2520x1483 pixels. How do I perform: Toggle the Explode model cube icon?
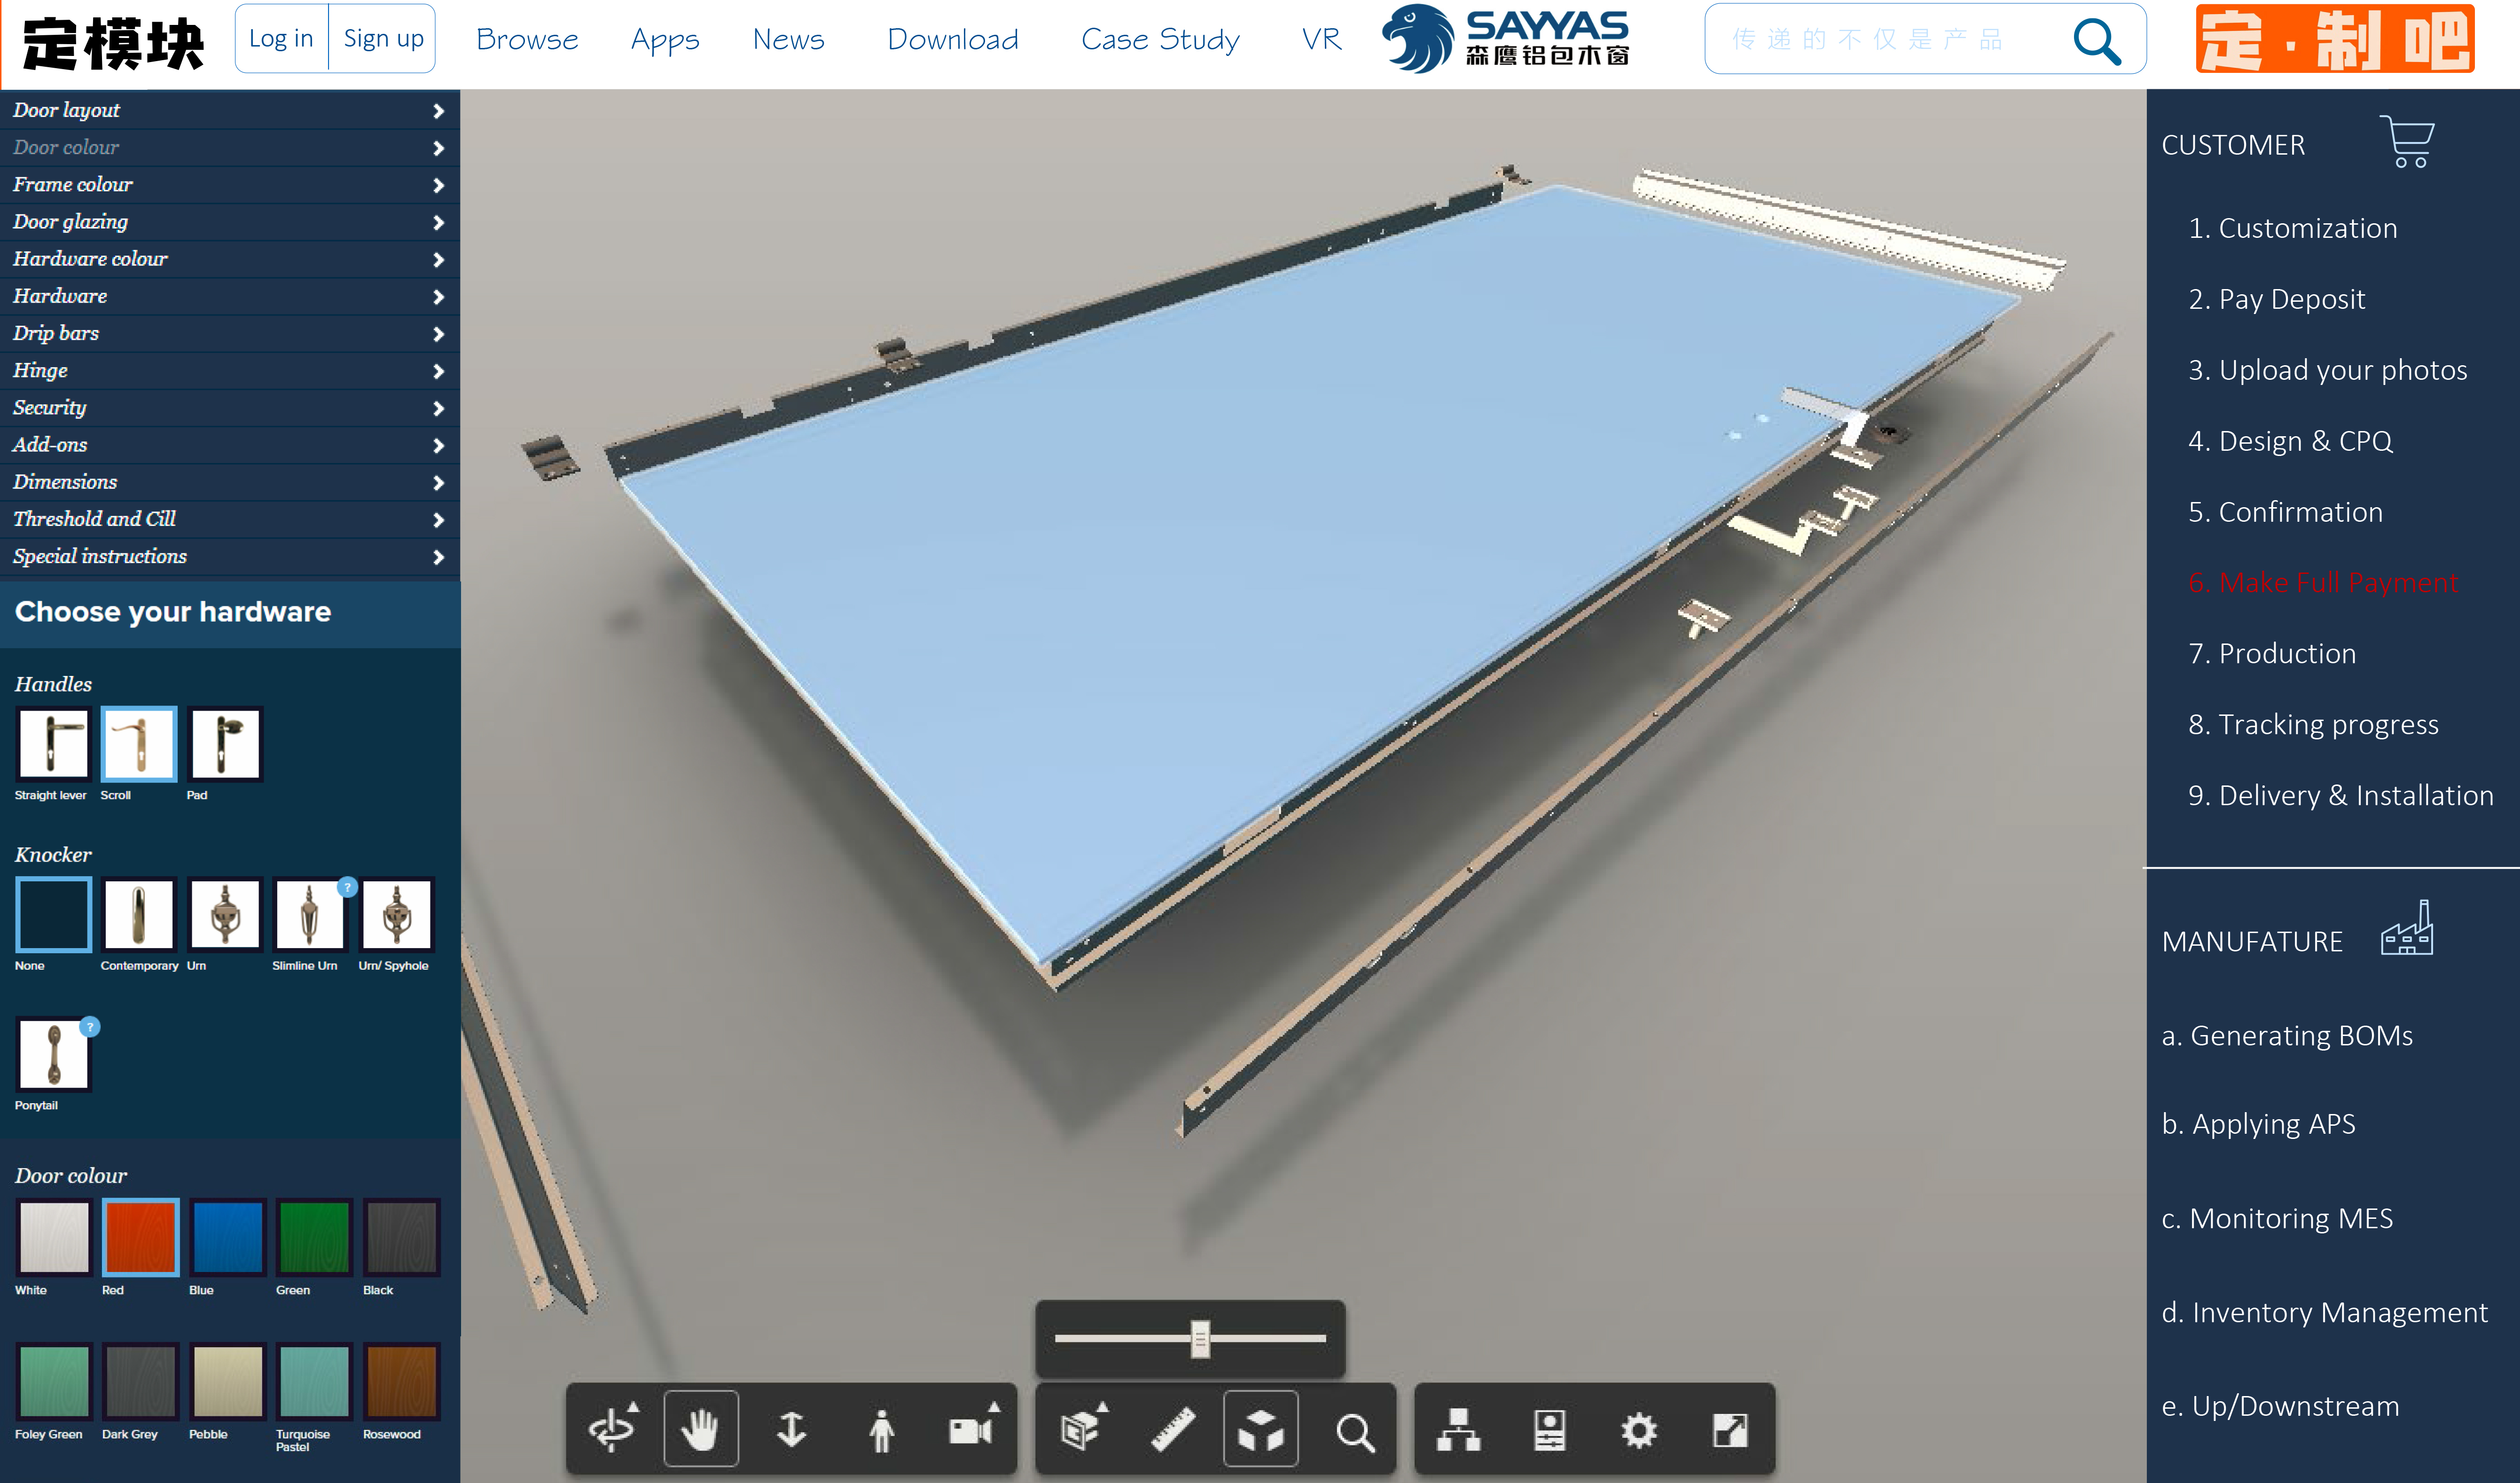[x=1261, y=1429]
